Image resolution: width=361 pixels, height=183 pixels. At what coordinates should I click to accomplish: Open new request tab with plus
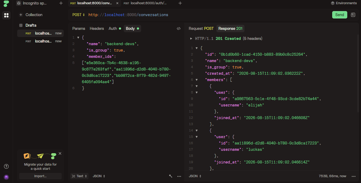point(180,3)
